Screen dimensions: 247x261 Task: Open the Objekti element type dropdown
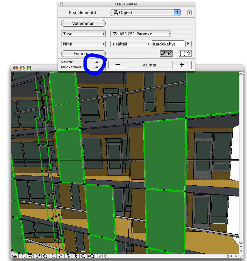pyautogui.click(x=145, y=12)
